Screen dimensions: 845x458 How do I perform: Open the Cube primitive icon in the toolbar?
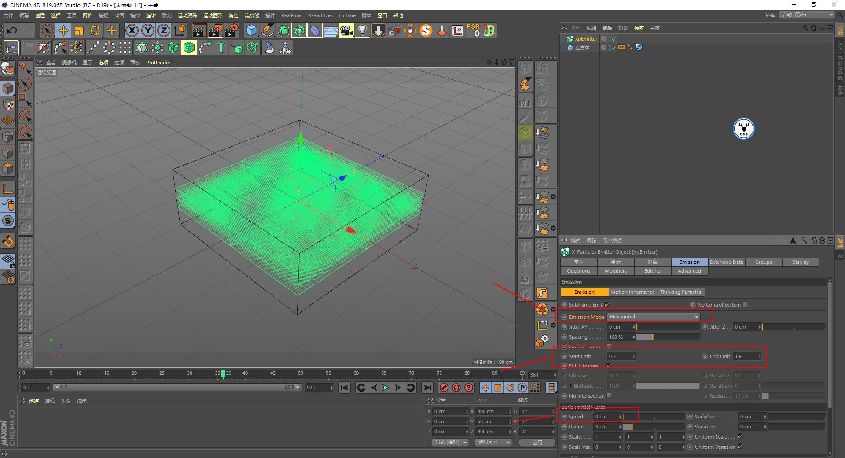tap(251, 30)
